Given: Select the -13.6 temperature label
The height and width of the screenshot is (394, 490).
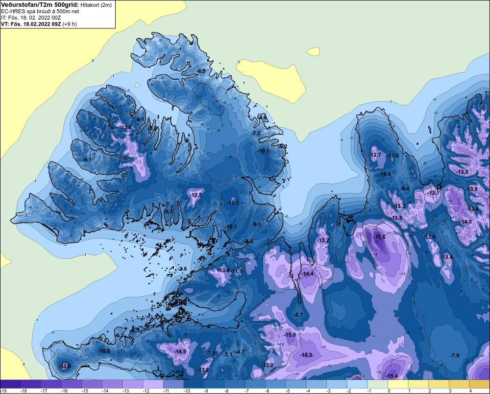Looking at the screenshot, I should pyautogui.click(x=472, y=209).
